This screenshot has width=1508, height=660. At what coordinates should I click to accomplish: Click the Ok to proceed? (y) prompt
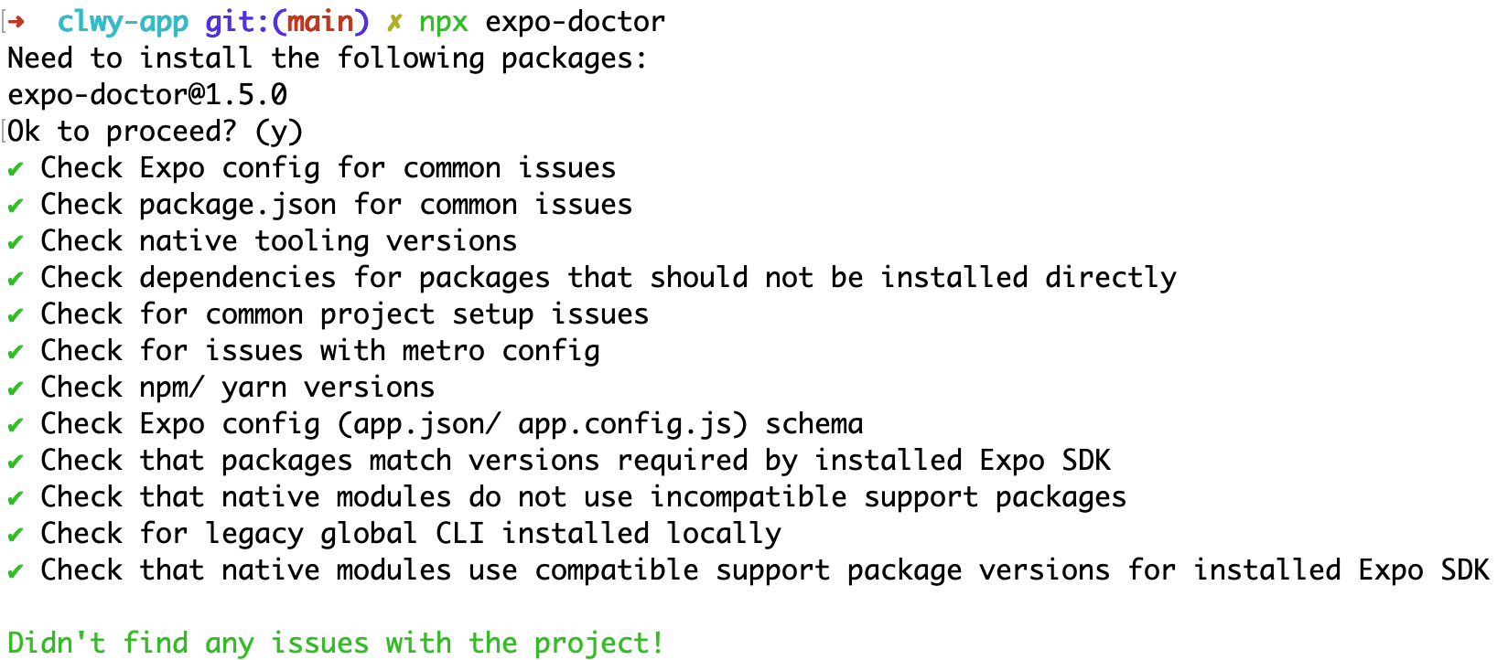156,132
